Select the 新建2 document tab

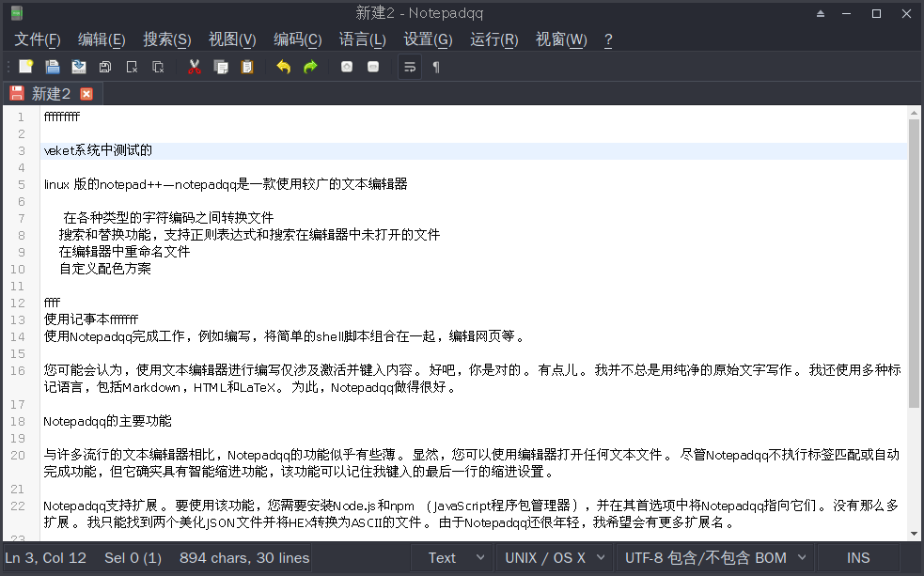[52, 94]
